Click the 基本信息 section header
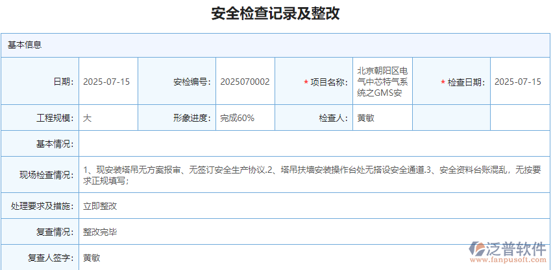The width and height of the screenshot is (553, 270). 275,45
